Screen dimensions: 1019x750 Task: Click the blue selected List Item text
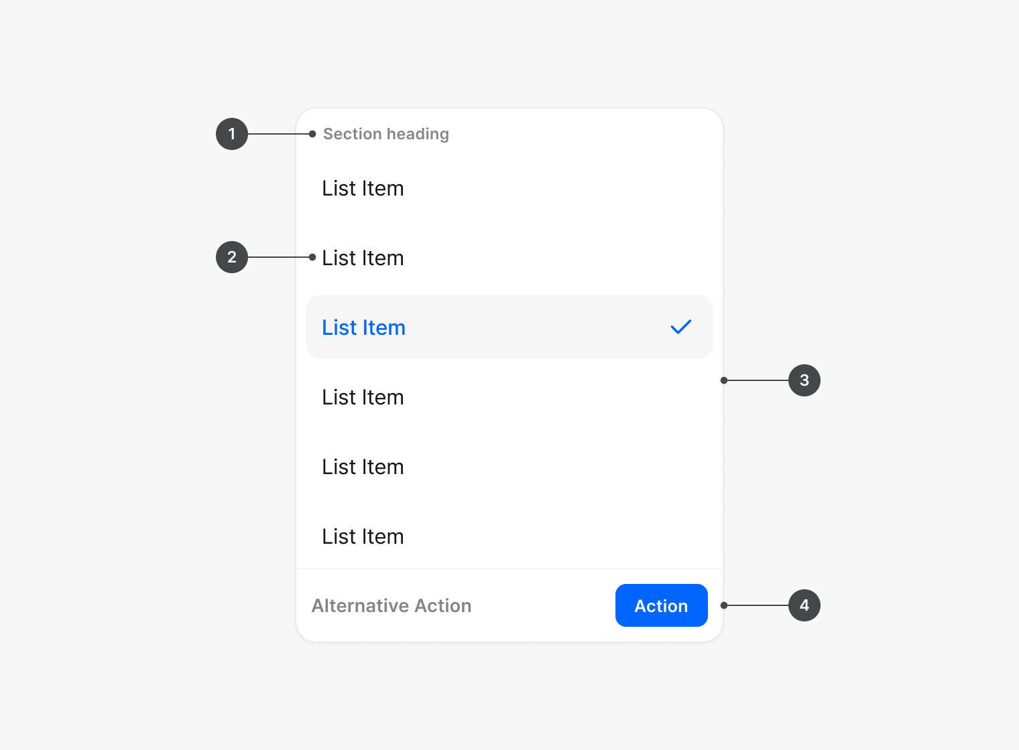[363, 328]
